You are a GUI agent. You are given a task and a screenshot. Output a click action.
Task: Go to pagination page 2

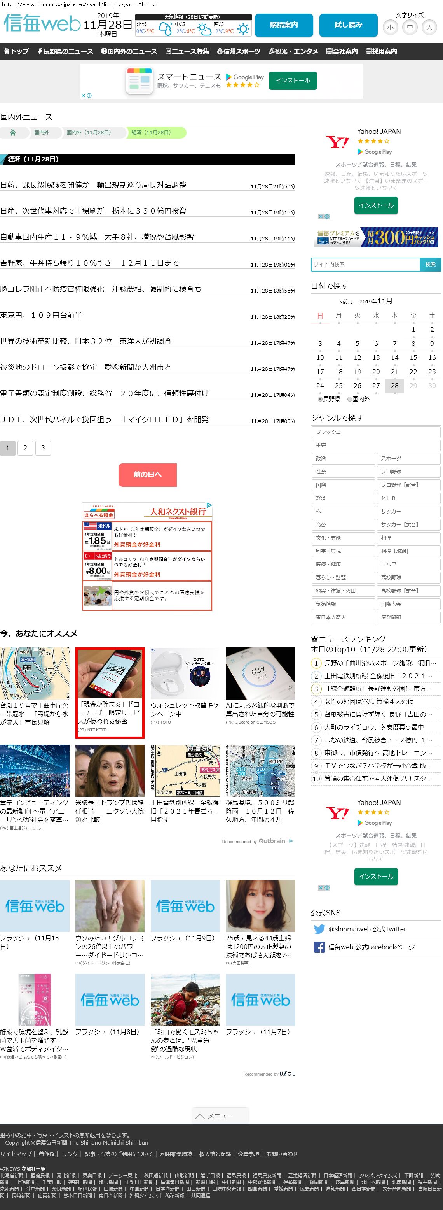coord(25,448)
